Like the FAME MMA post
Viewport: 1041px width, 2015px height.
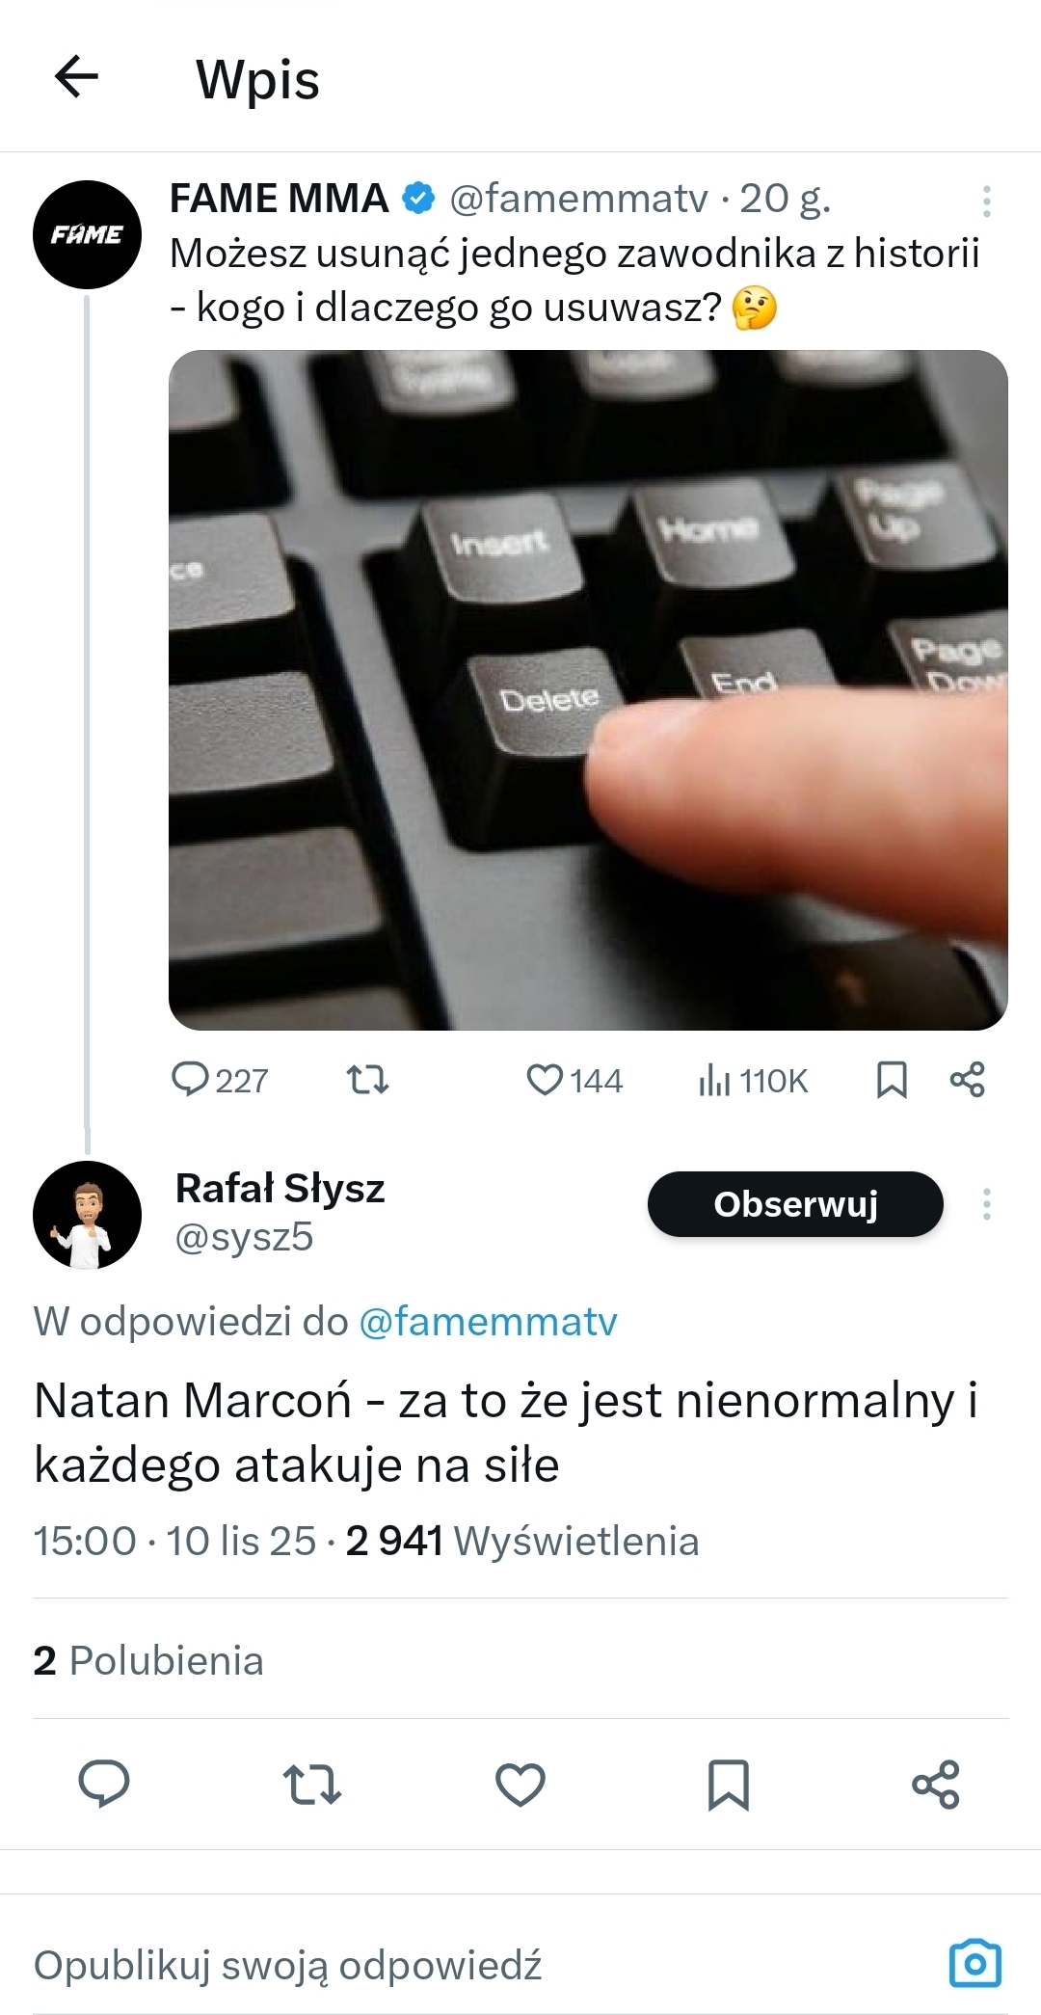(x=545, y=1080)
